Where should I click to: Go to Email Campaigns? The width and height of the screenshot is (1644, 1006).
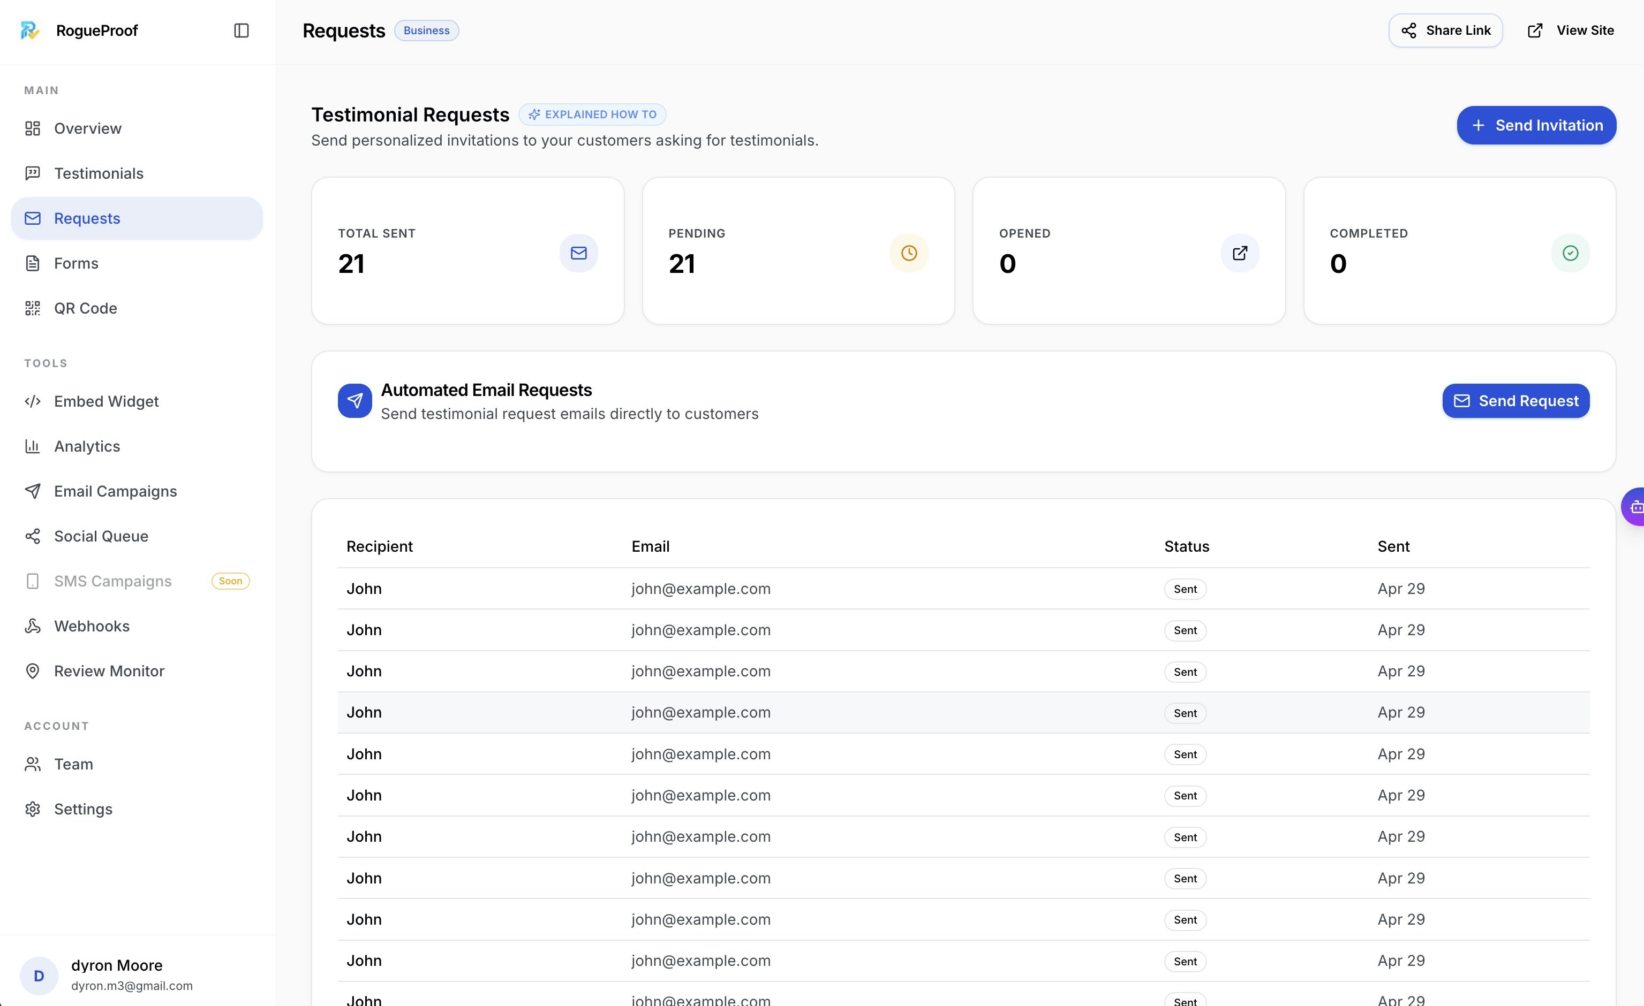(x=137, y=491)
